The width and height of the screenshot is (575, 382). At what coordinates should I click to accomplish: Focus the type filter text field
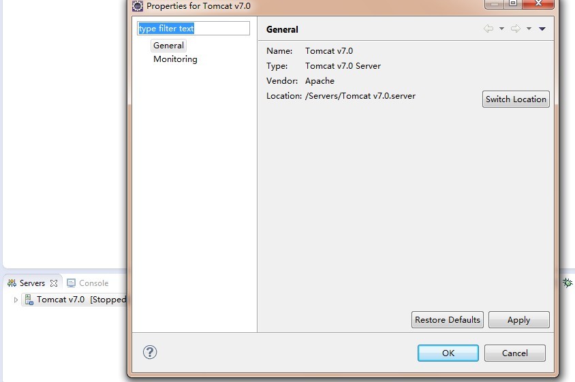point(193,29)
